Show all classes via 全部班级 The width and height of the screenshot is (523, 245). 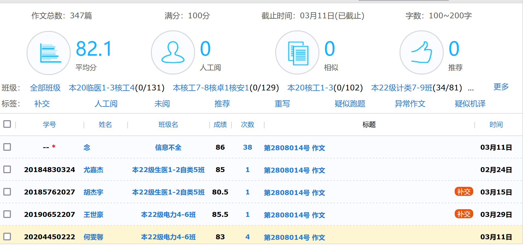[45, 88]
